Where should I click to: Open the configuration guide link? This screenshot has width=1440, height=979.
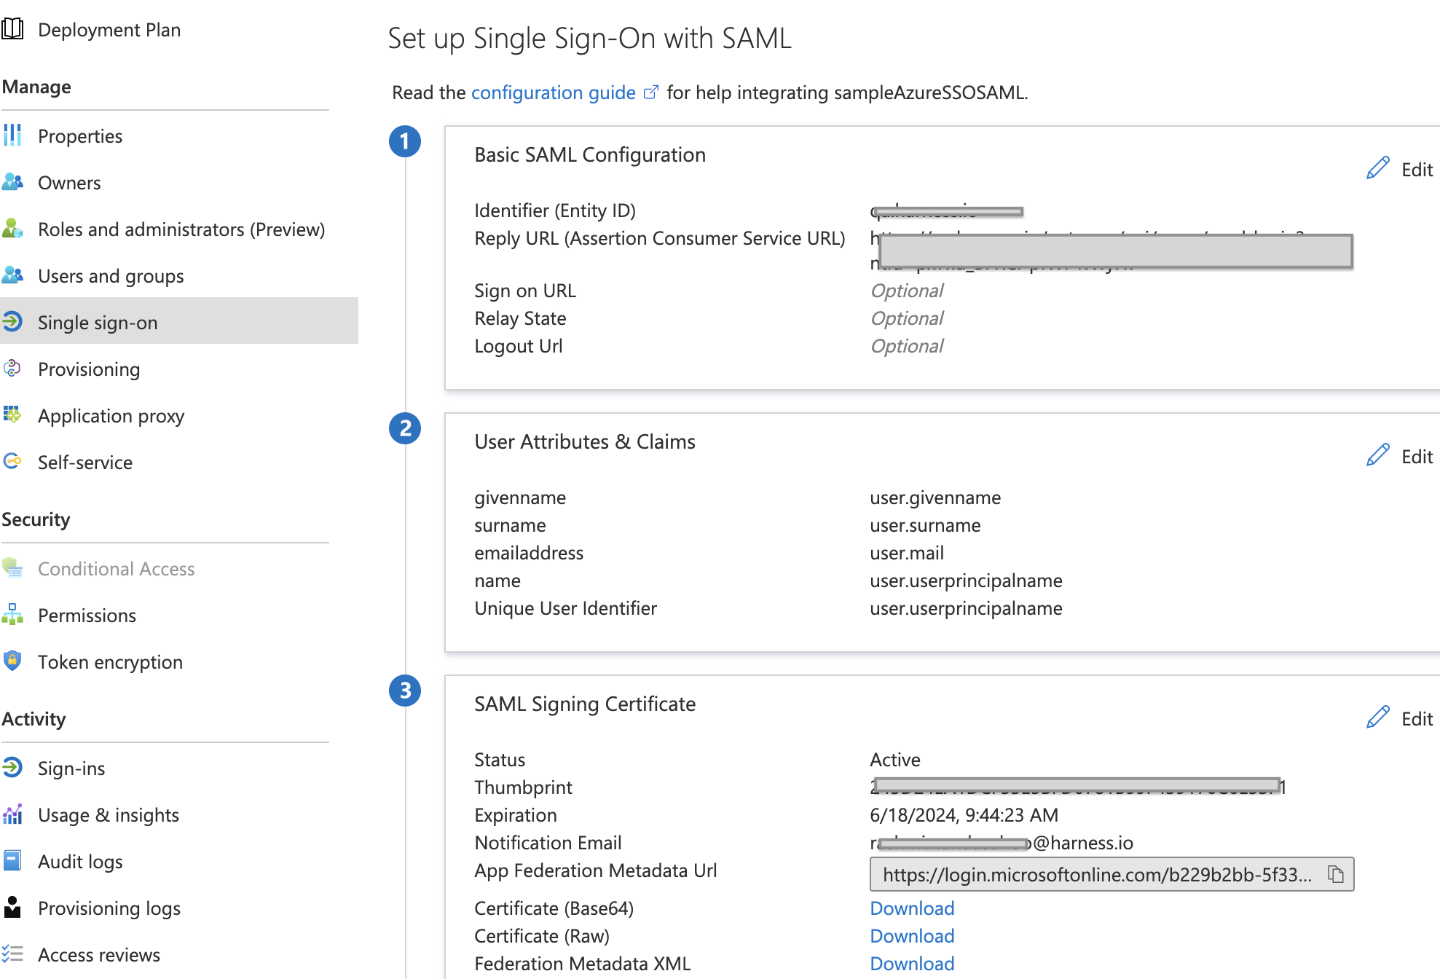pyautogui.click(x=553, y=93)
